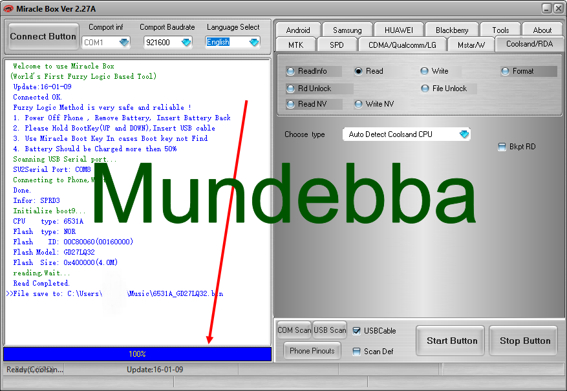Click the 'Flash Size: 0x400000(4.0M)' log line
The height and width of the screenshot is (391, 567).
coord(65,263)
